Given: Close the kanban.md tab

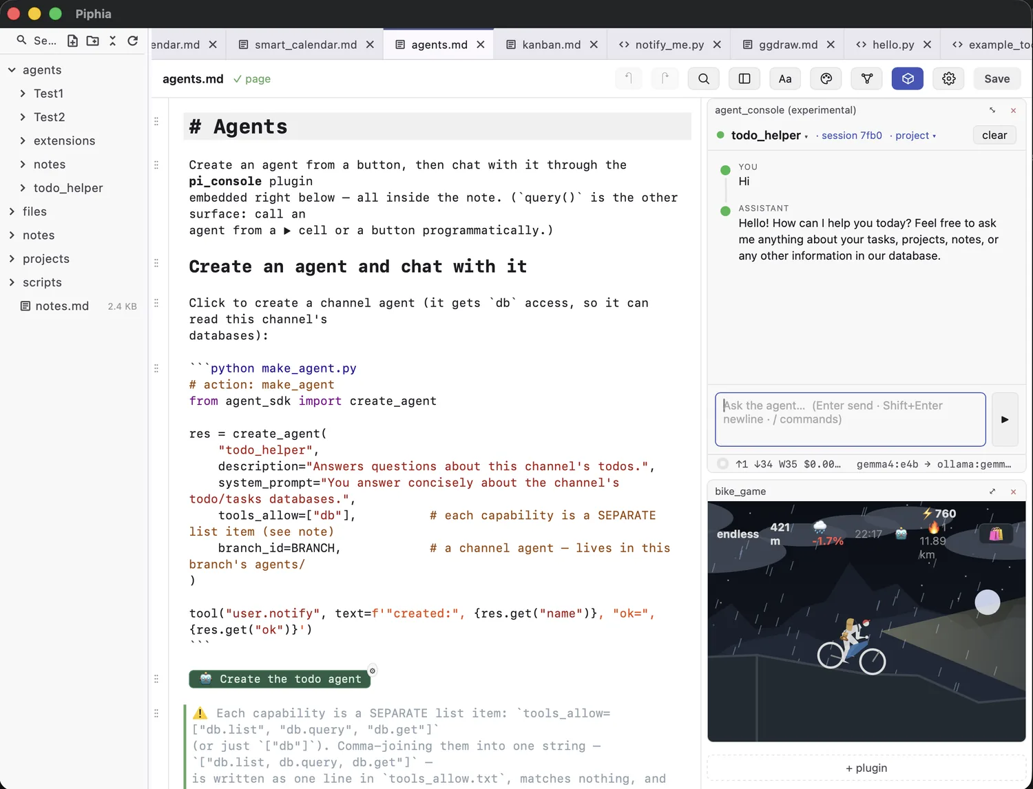Looking at the screenshot, I should (594, 45).
